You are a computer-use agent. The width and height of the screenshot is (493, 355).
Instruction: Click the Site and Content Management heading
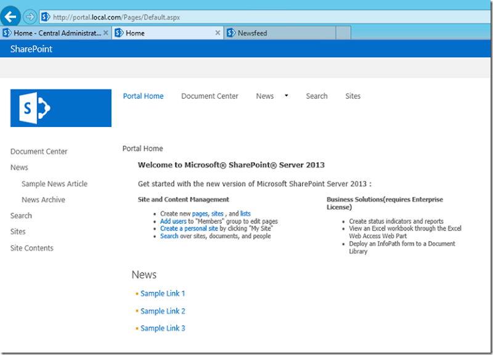coord(183,199)
